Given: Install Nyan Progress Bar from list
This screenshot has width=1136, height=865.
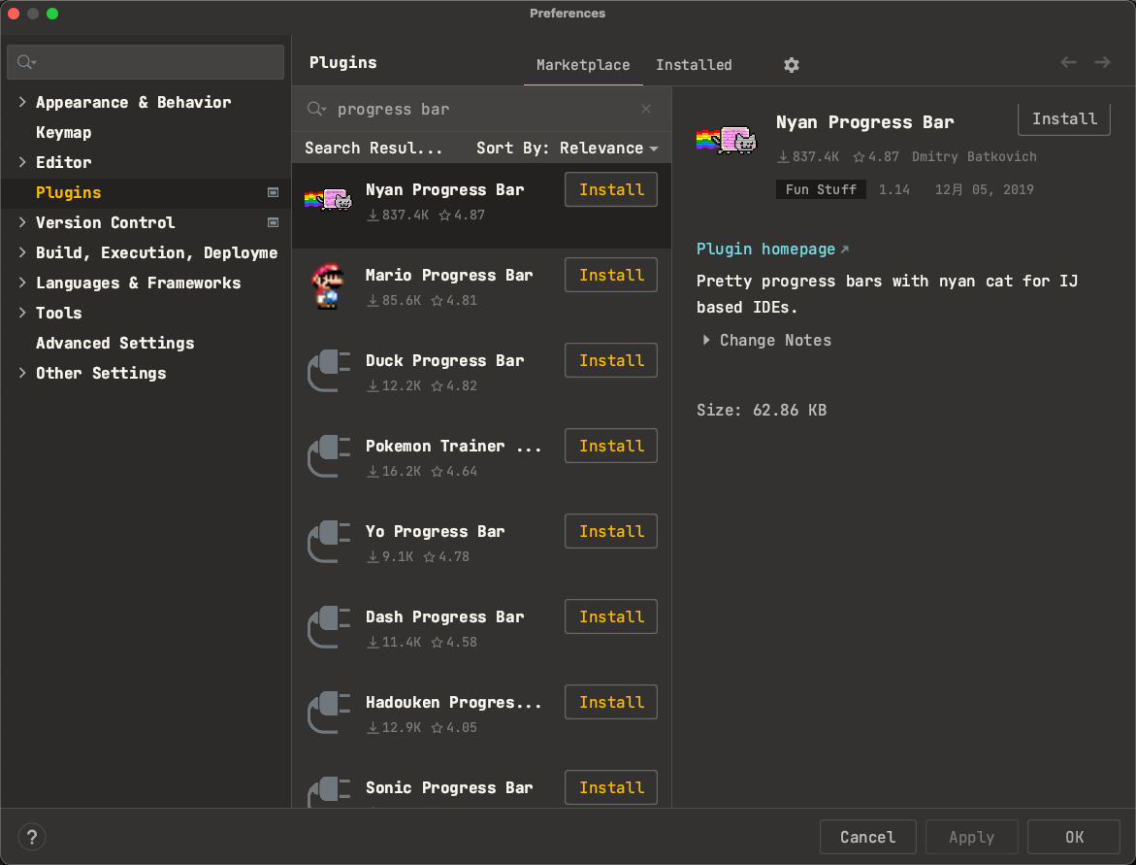Looking at the screenshot, I should point(611,189).
